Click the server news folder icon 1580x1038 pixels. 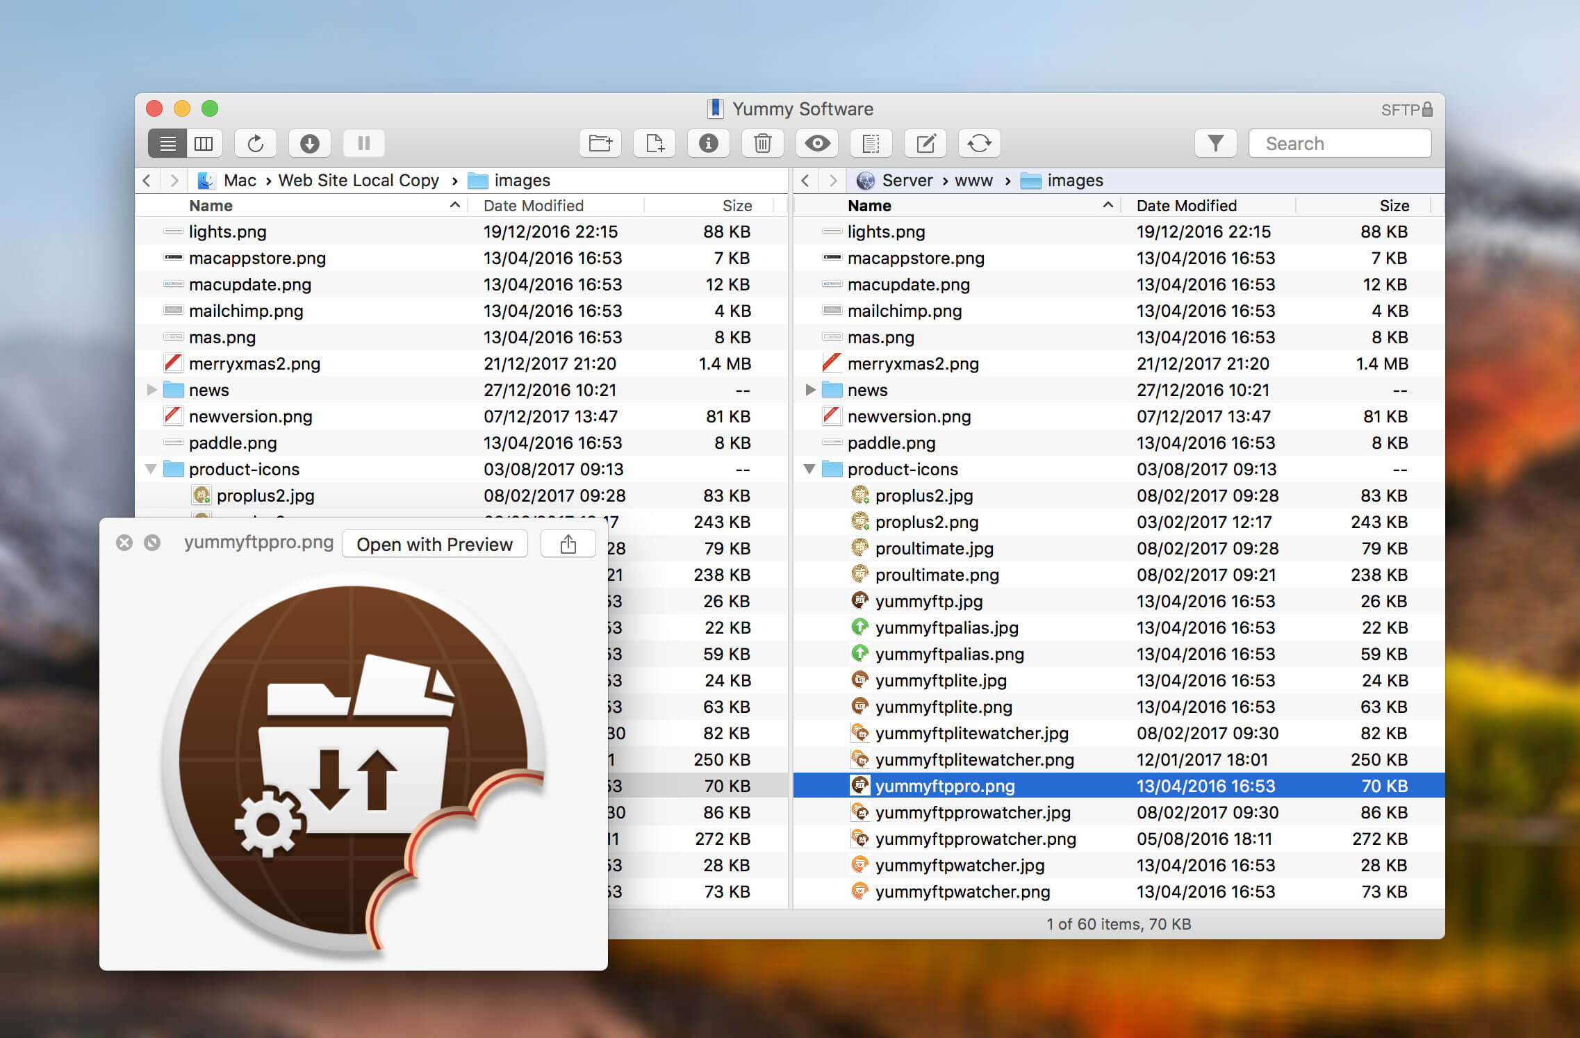(832, 389)
